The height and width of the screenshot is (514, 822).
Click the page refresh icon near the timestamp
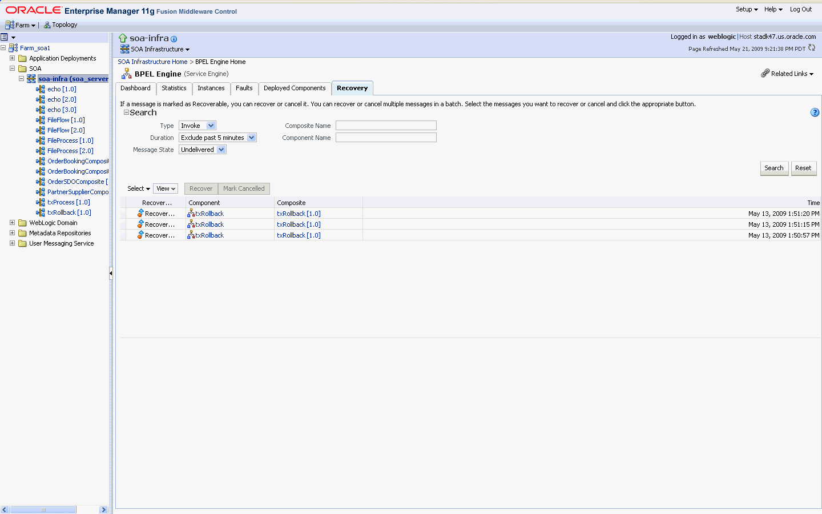812,49
